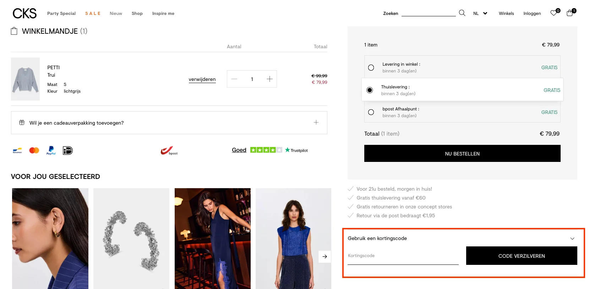Image resolution: width=605 pixels, height=289 pixels.
Task: Open the wishlist heart icon
Action: tap(554, 13)
